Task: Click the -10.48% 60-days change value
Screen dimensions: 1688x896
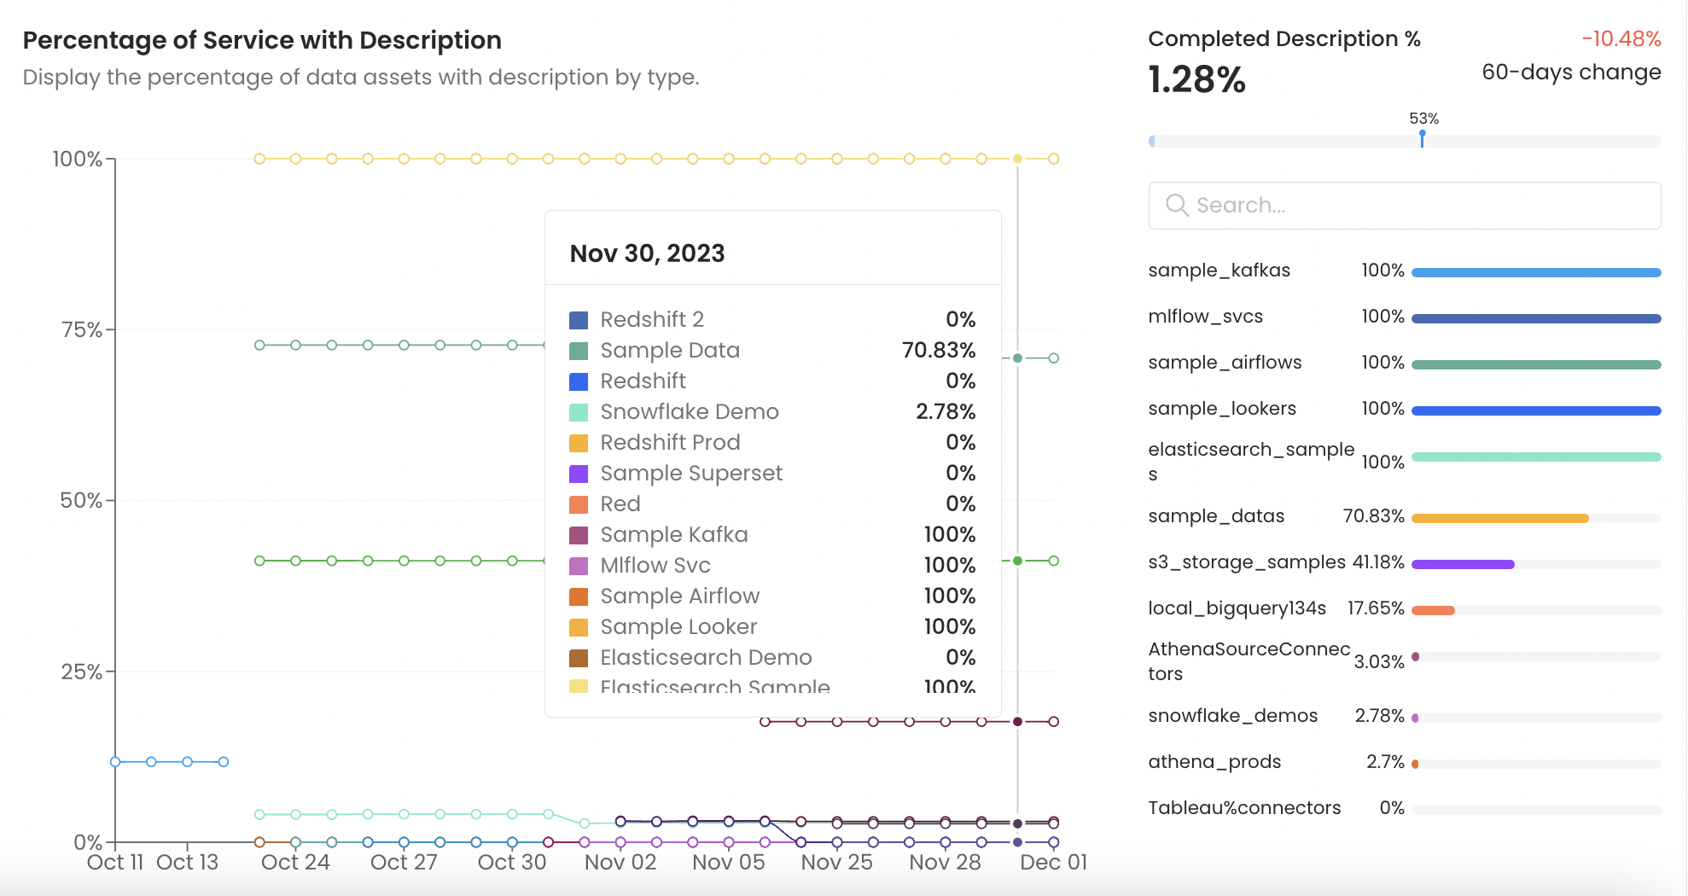Action: click(x=1621, y=39)
